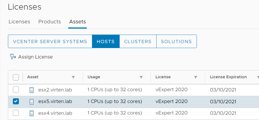Select the esx2.virten.lab asset name
The image size is (259, 120).
[x=55, y=90]
